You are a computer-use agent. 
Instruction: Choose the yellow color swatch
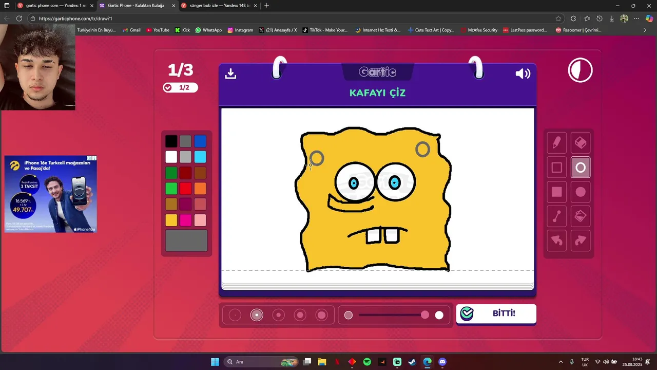[171, 220]
